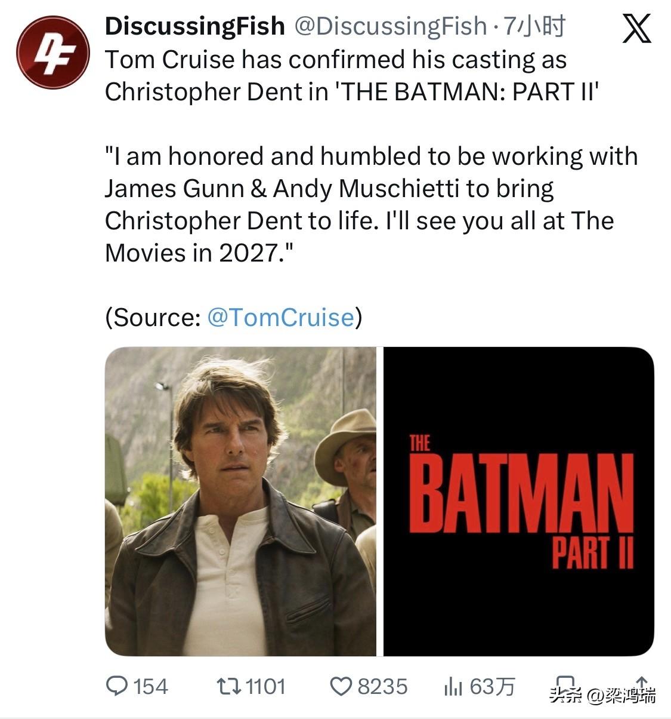
Task: Click the @TomCruise source mention
Action: pos(281,317)
